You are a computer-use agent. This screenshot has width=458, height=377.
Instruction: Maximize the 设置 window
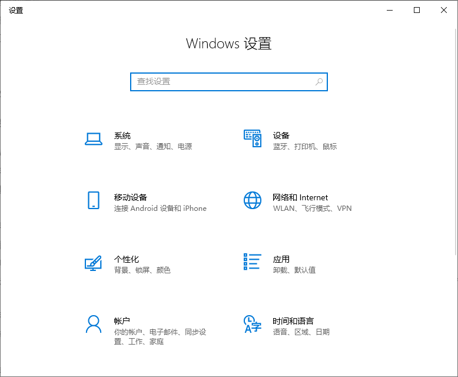(417, 10)
